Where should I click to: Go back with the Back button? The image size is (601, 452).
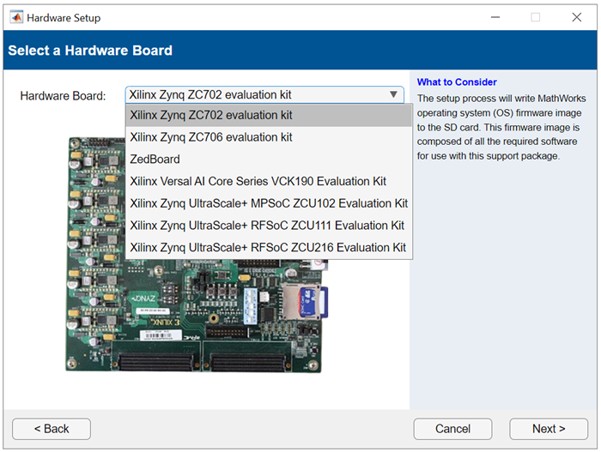(x=52, y=429)
